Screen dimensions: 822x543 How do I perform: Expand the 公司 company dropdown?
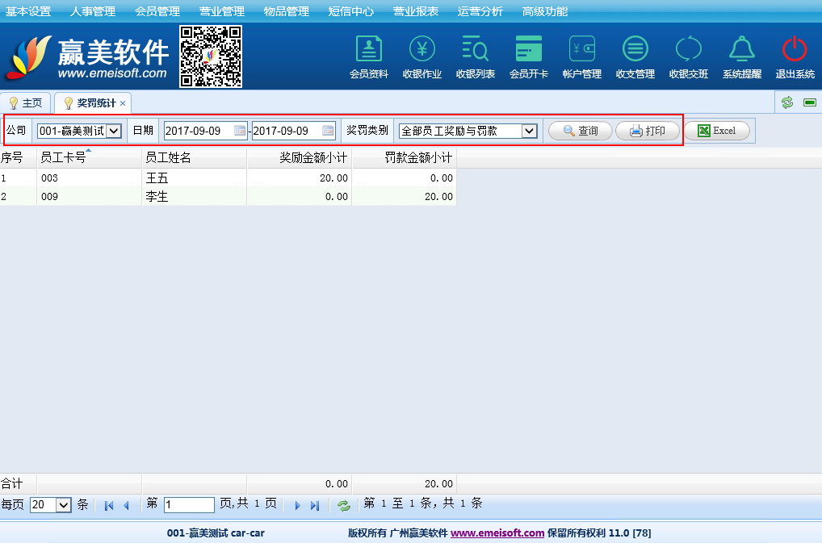pos(114,131)
